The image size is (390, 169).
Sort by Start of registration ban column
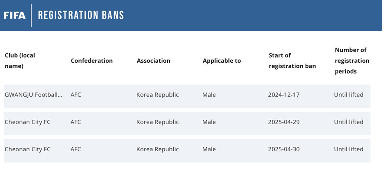(292, 61)
